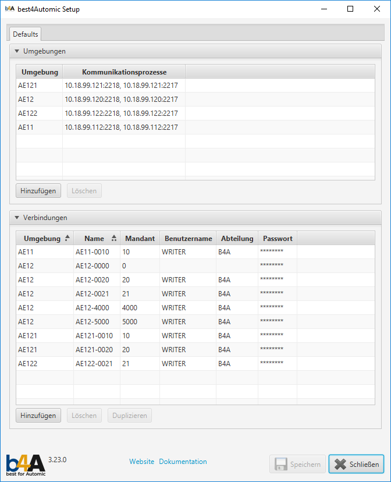Screen dimensions: 391x482
Task: Open the Dokumentation link
Action: pos(183,462)
